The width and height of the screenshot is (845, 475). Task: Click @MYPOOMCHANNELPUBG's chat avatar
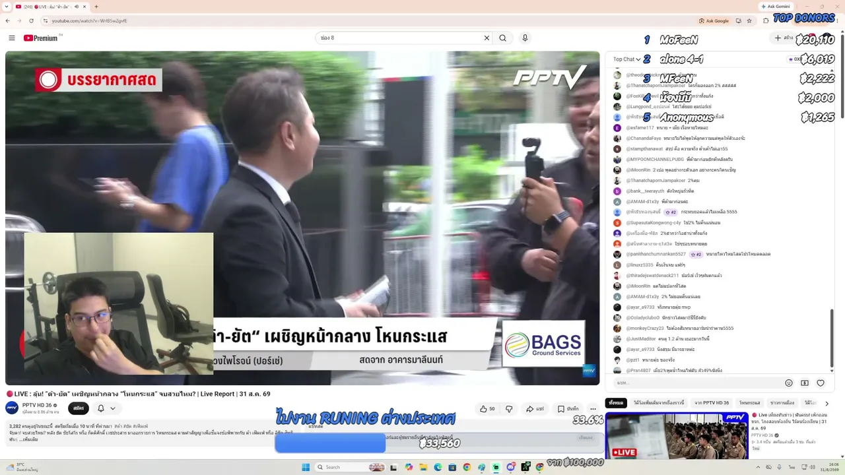click(617, 160)
